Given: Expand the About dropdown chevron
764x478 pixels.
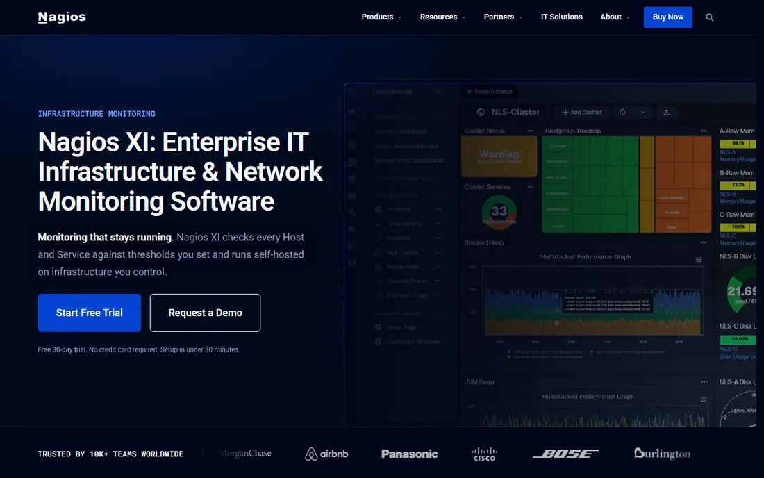Looking at the screenshot, I should click(628, 17).
